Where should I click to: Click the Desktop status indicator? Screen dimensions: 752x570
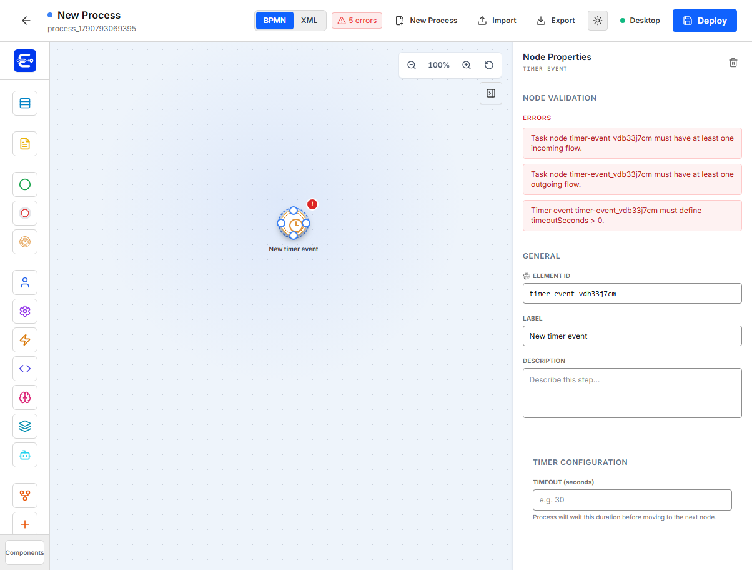click(640, 21)
